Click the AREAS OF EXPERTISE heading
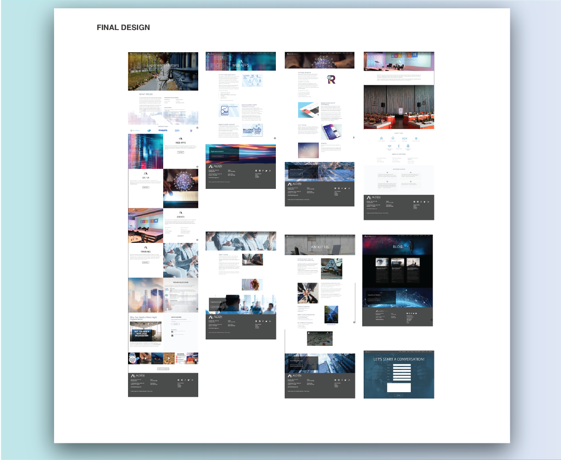Screen dimensions: 561x460 click(x=399, y=154)
